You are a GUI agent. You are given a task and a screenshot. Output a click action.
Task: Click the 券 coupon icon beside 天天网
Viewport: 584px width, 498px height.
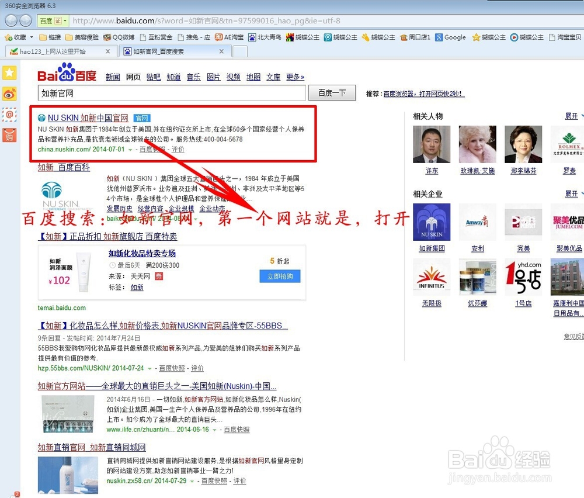pyautogui.click(x=159, y=276)
